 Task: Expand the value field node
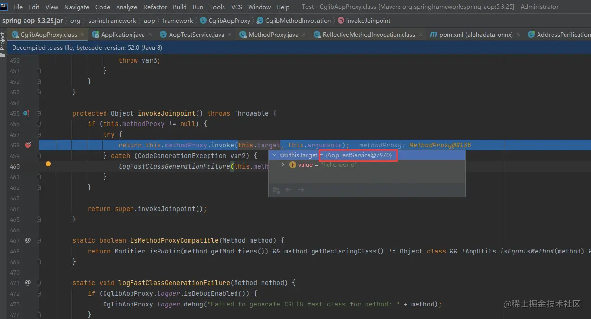[x=283, y=165]
